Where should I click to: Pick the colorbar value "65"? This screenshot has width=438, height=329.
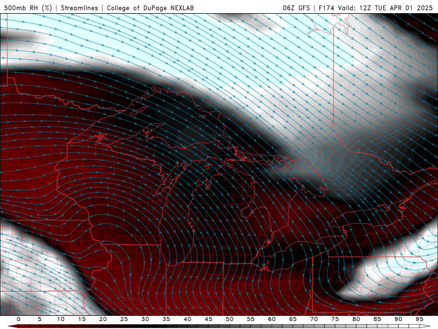click(x=293, y=319)
